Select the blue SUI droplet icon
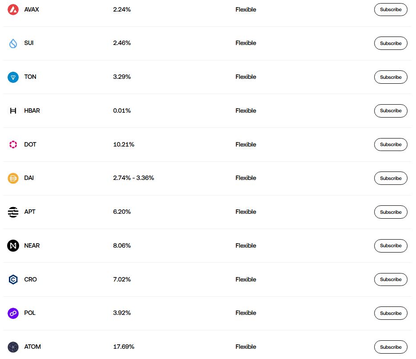416x359 pixels. click(x=13, y=43)
